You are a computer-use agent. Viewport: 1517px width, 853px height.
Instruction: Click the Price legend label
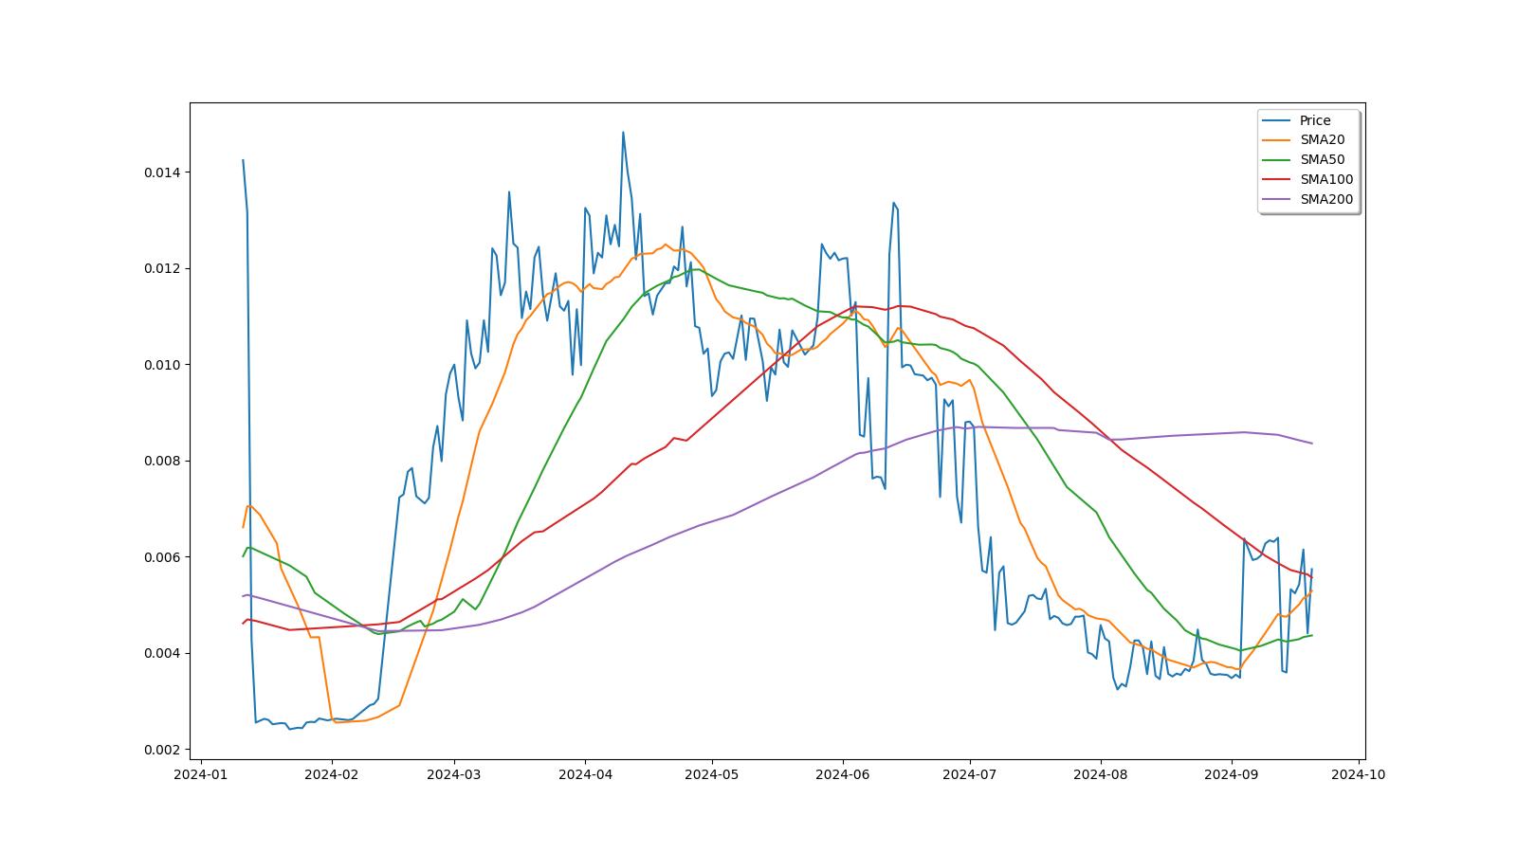(x=1314, y=120)
